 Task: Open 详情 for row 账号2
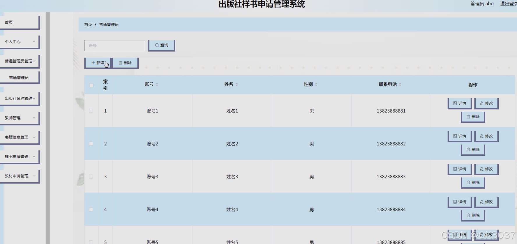click(x=460, y=136)
